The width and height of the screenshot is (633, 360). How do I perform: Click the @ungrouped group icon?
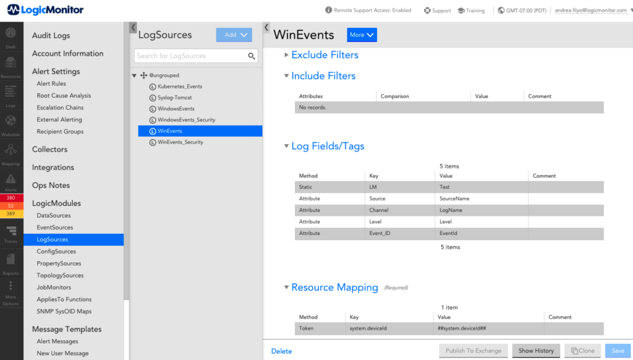pos(143,75)
